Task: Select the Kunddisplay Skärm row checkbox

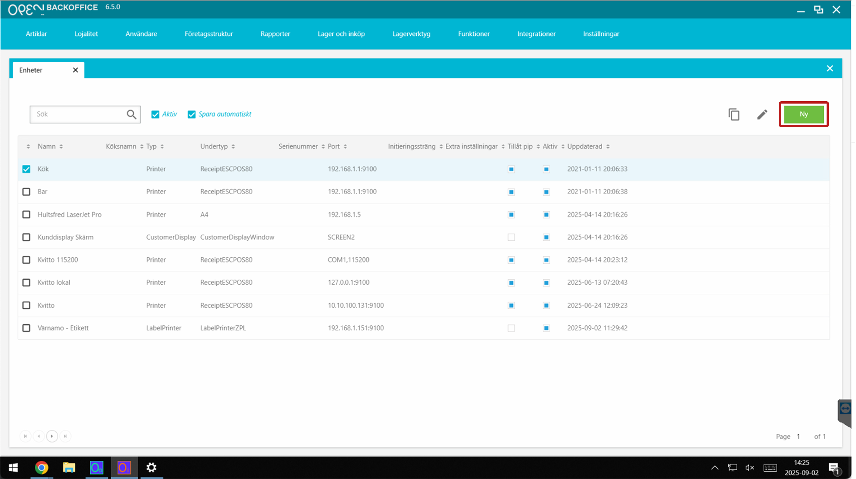Action: pos(26,237)
